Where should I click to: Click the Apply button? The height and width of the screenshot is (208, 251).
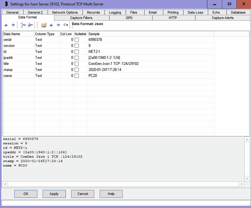[x=54, y=194]
